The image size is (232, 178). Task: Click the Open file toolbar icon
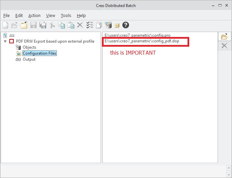coord(14,25)
